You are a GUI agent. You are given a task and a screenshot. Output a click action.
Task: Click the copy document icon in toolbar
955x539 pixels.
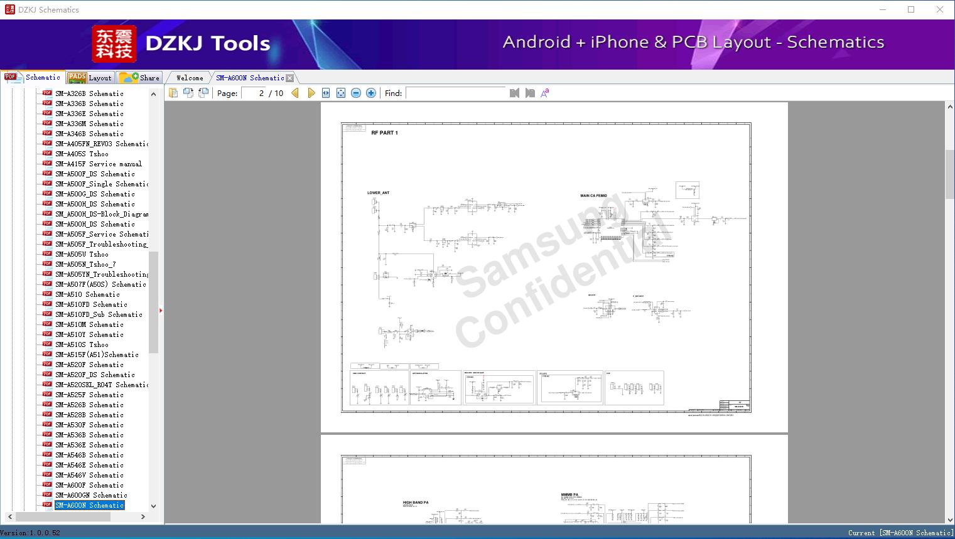[173, 93]
